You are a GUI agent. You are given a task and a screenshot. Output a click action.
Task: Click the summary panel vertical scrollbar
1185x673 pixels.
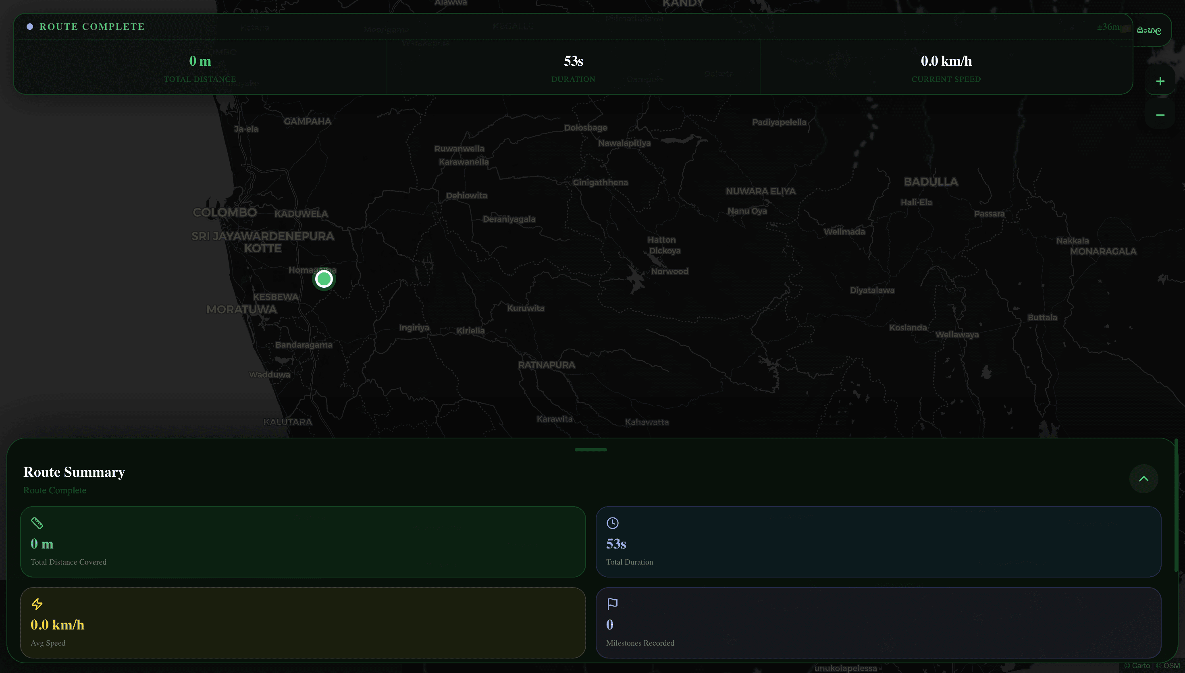[1176, 506]
